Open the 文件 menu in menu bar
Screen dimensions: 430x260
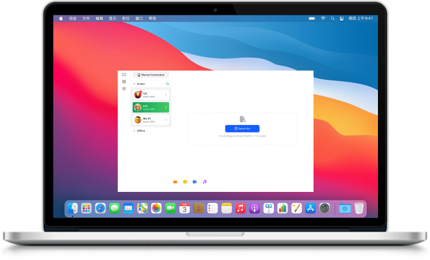click(86, 19)
